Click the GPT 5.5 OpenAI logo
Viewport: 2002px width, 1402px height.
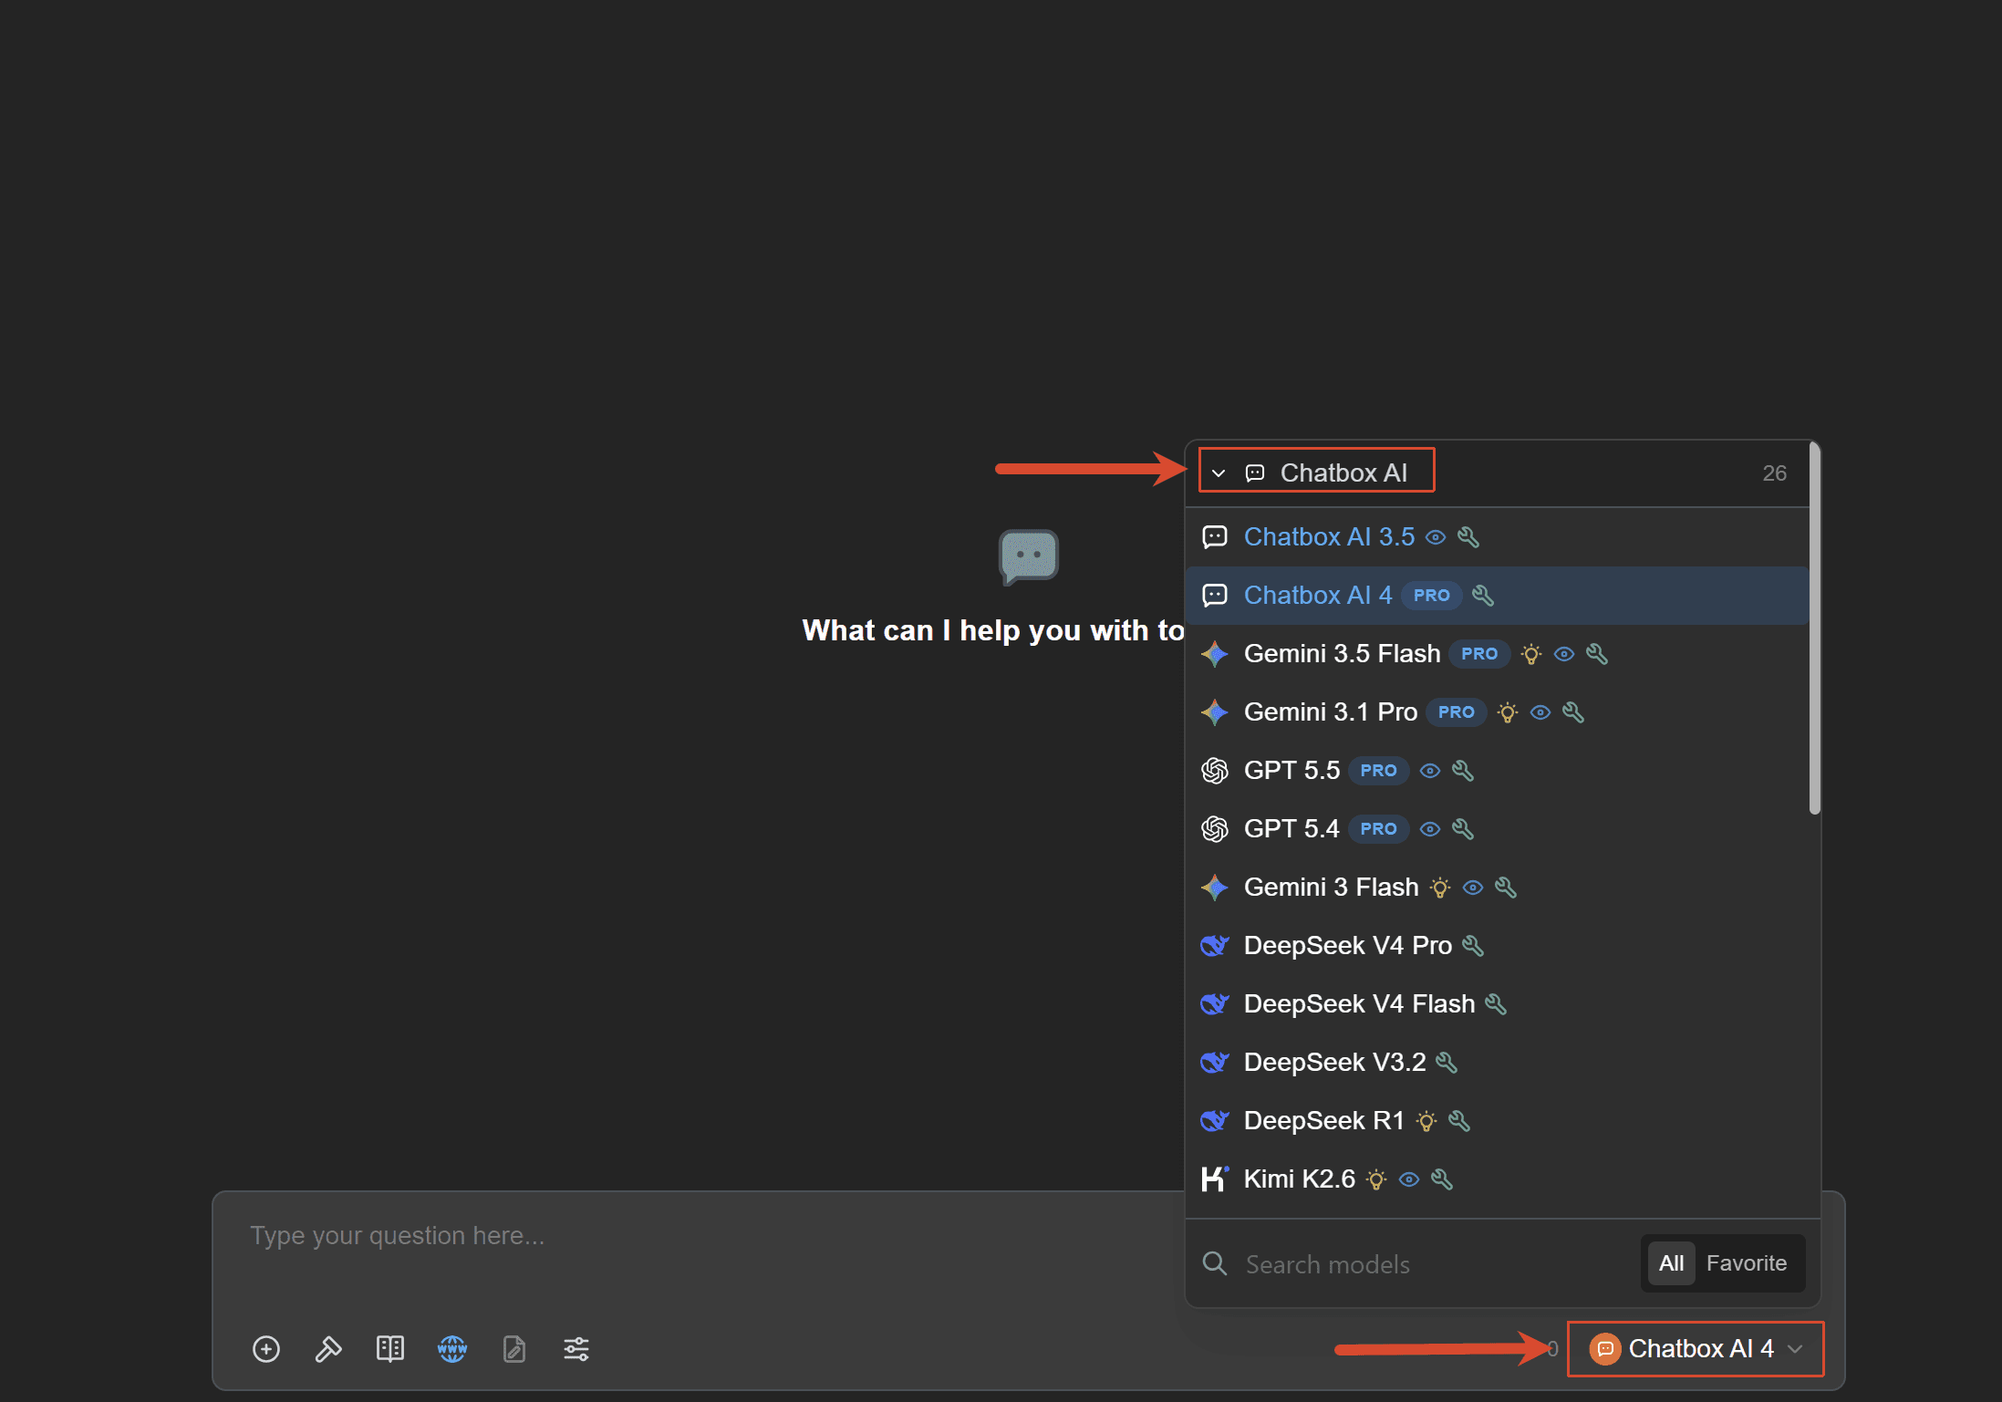point(1215,771)
